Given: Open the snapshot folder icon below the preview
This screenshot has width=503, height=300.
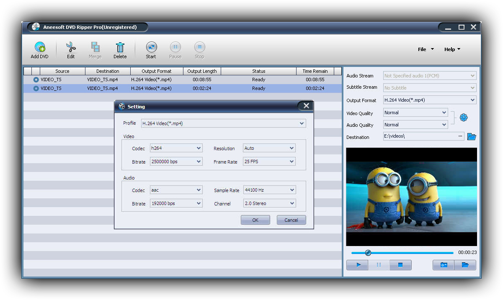Looking at the screenshot, I should (x=465, y=265).
